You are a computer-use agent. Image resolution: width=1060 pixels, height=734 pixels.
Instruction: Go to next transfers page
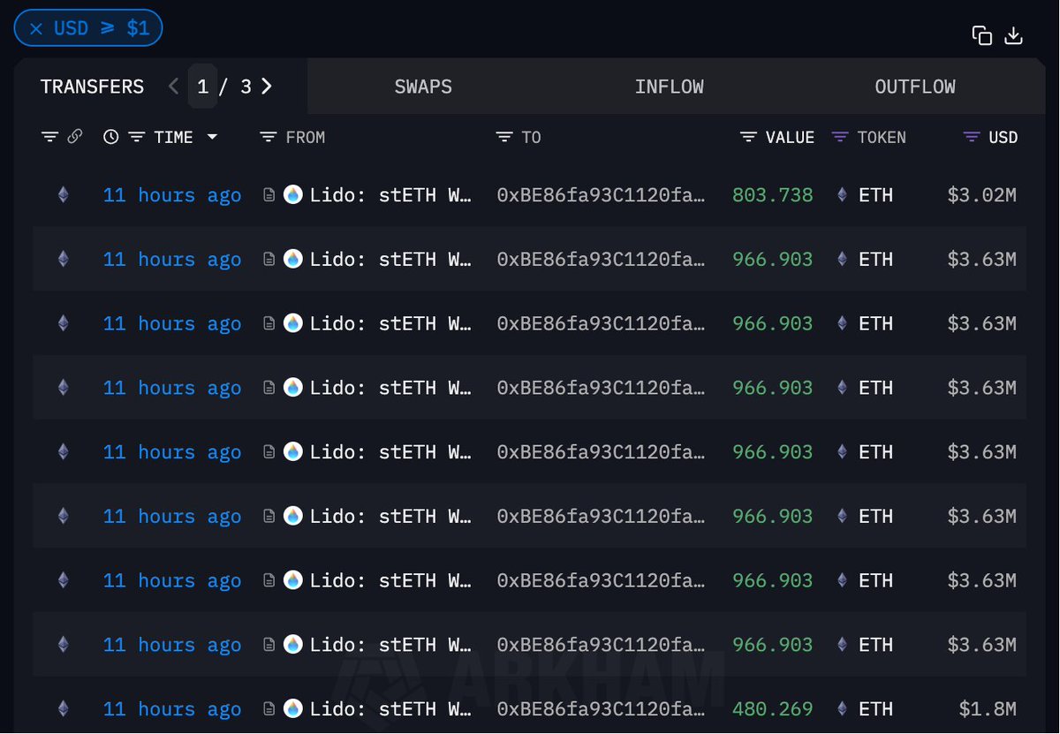click(x=267, y=87)
